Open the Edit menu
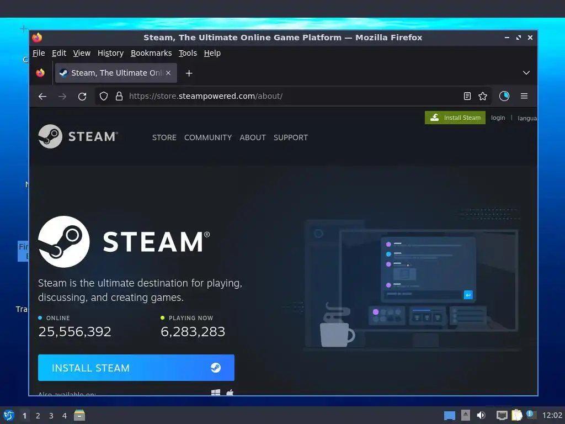 58,53
